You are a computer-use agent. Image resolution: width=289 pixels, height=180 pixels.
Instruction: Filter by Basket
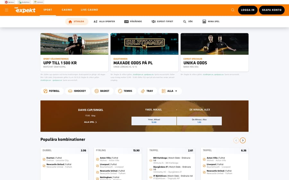coord(102,91)
